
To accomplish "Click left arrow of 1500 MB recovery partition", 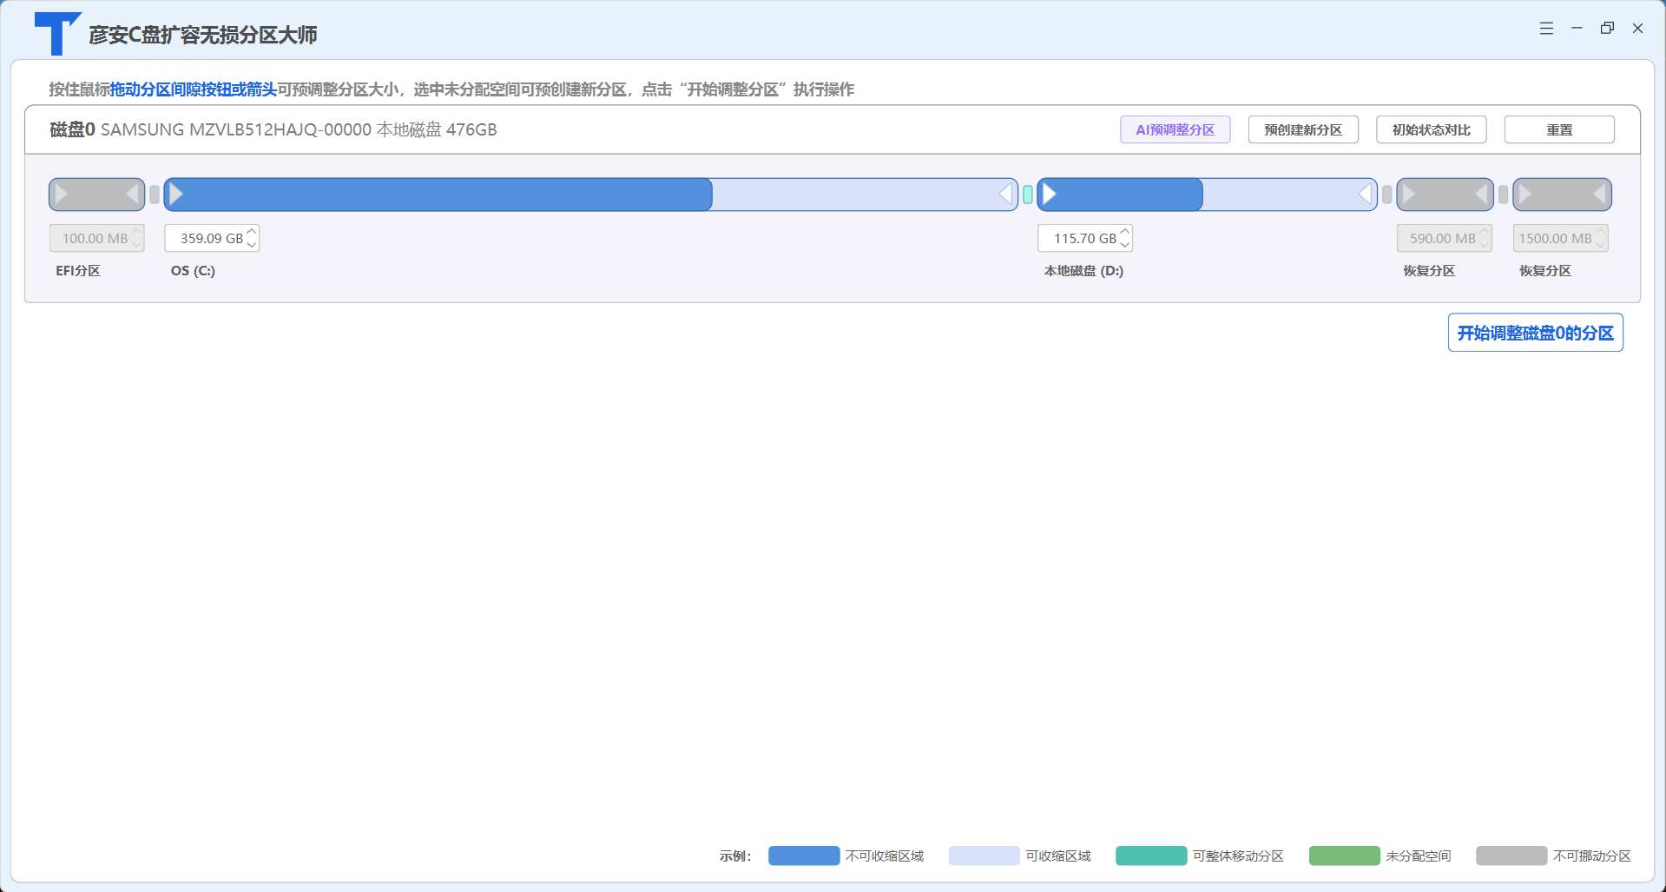I will [x=1525, y=195].
